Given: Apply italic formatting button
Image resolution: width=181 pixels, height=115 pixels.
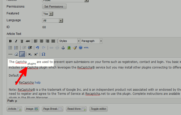Looking at the screenshot, I should (16, 41).
